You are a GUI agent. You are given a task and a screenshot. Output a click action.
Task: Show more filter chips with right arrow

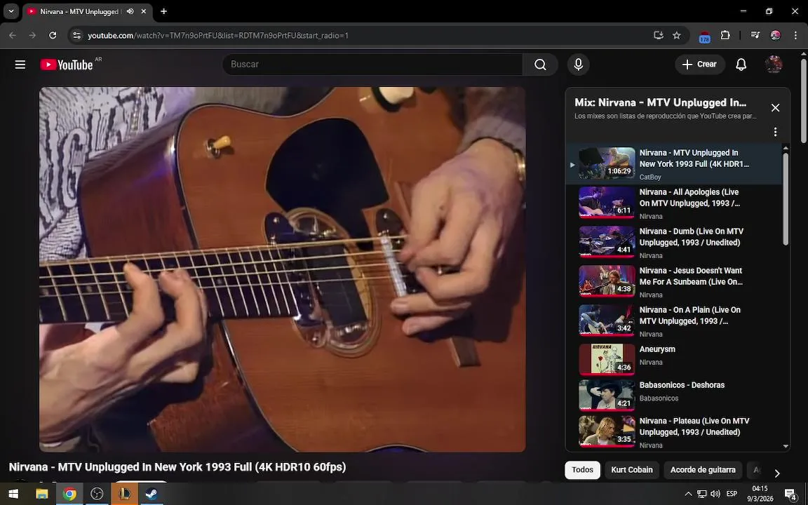click(x=777, y=473)
